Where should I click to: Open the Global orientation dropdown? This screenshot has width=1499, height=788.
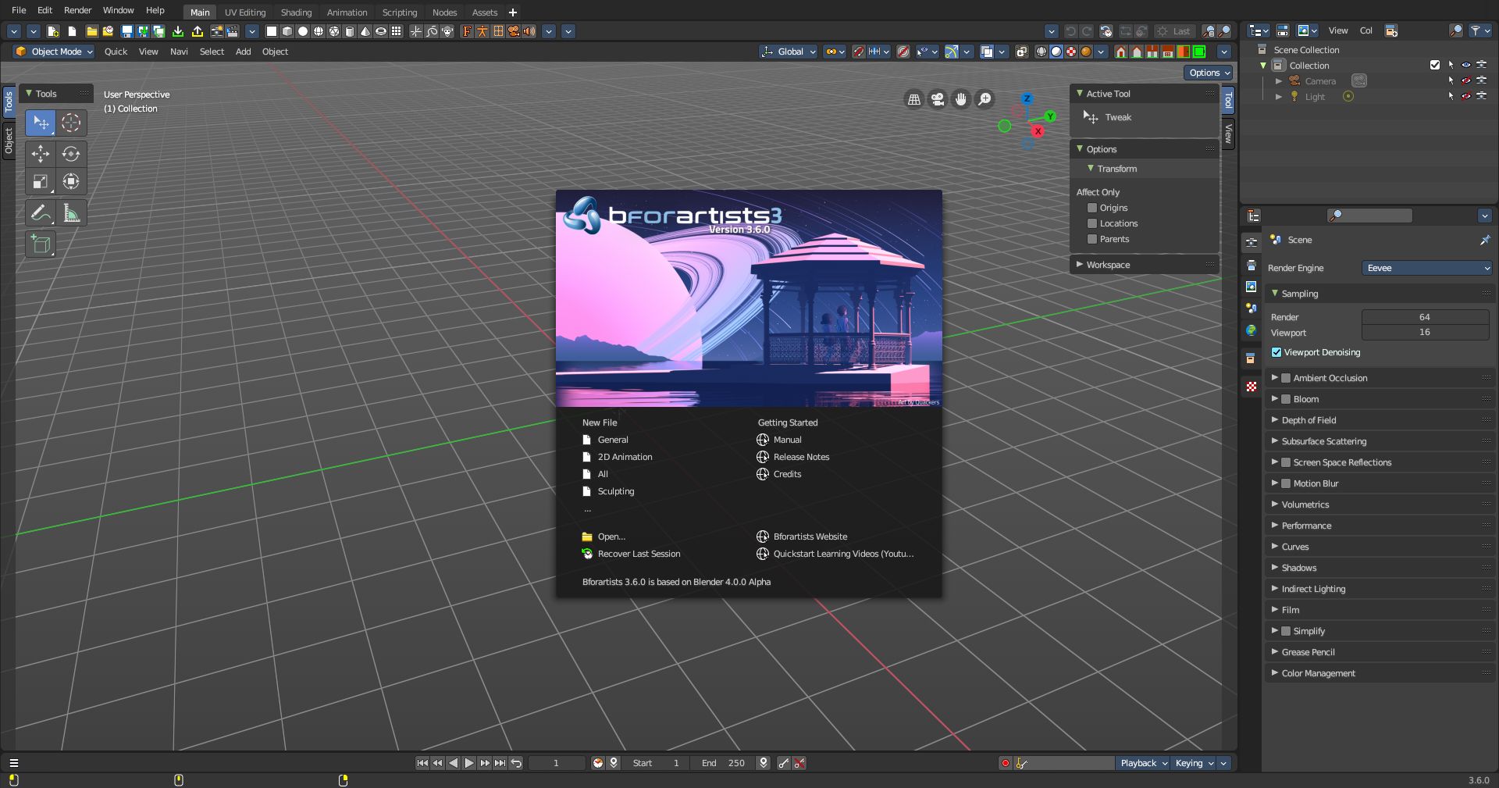point(789,52)
